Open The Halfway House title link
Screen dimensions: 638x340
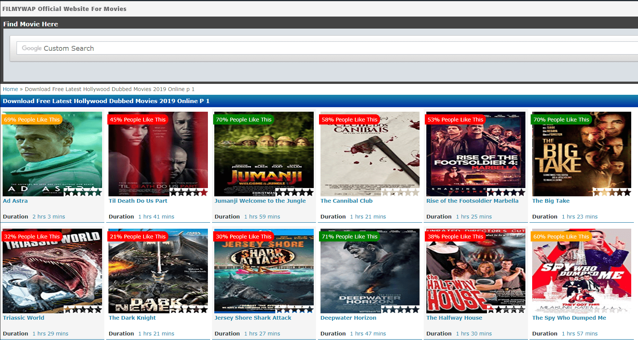[454, 318]
